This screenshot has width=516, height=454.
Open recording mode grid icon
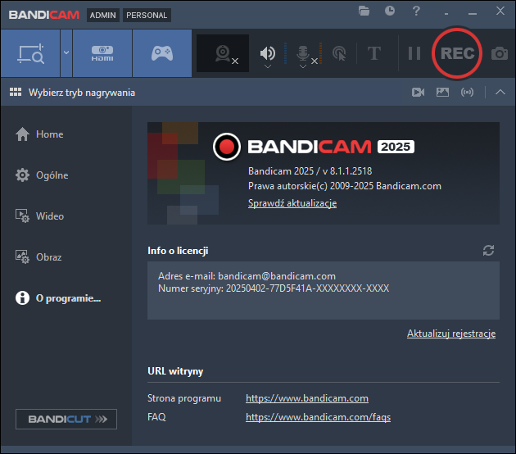pos(16,92)
